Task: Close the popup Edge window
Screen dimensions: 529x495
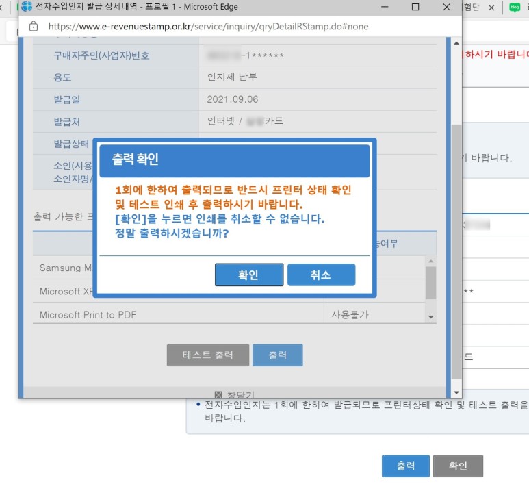Action: (446, 7)
